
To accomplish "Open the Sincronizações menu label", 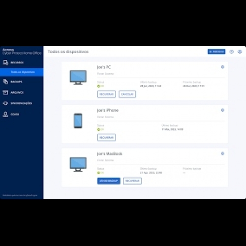I will [21, 103].
